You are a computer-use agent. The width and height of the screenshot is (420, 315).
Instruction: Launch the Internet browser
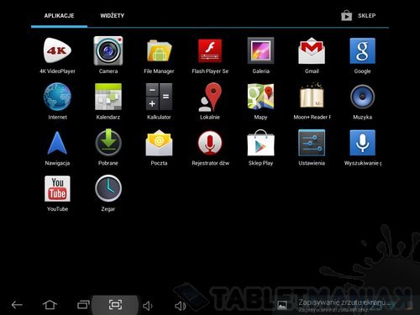pos(57,102)
